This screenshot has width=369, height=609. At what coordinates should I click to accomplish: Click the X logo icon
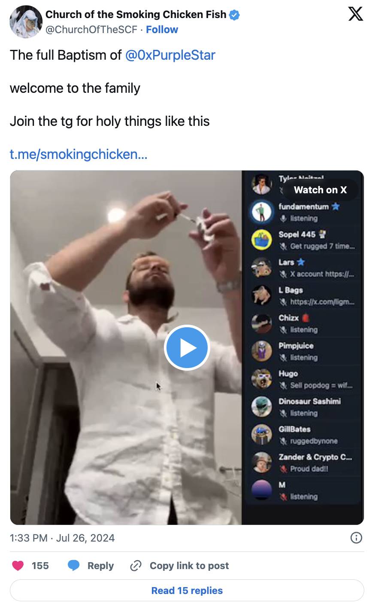(355, 15)
